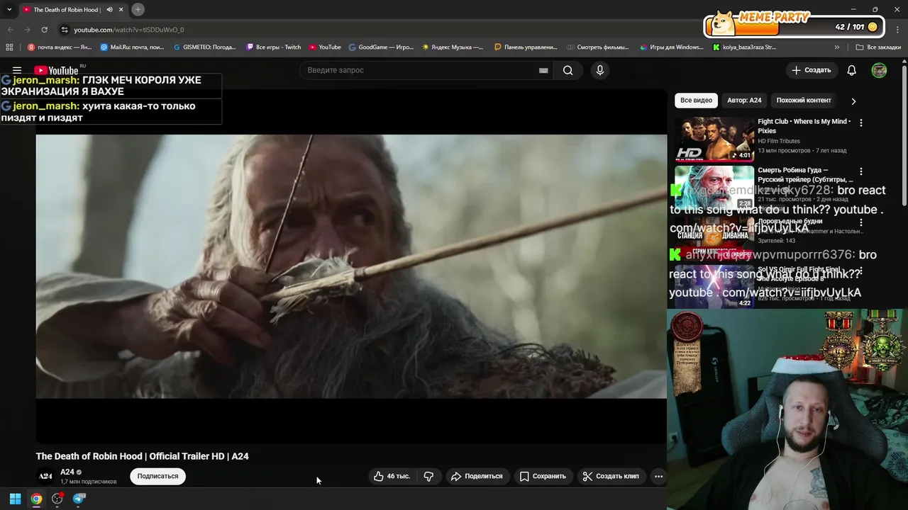Viewport: 908px width, 510px height.
Task: Click the youtube.com address bar URL
Action: pos(129,30)
